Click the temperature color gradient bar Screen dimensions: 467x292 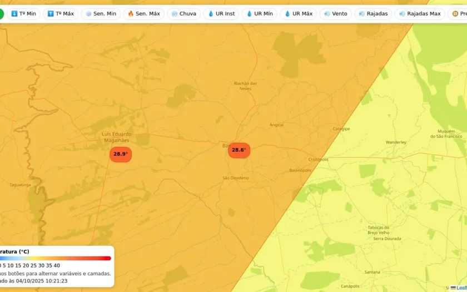(56, 258)
